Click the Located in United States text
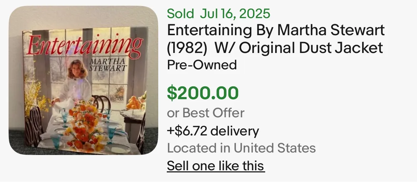The height and width of the screenshot is (182, 417). [241, 148]
